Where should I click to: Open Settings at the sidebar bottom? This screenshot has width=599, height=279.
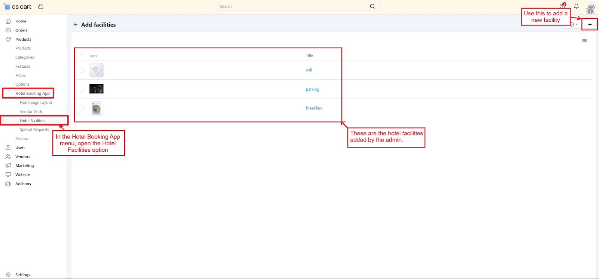tap(22, 275)
